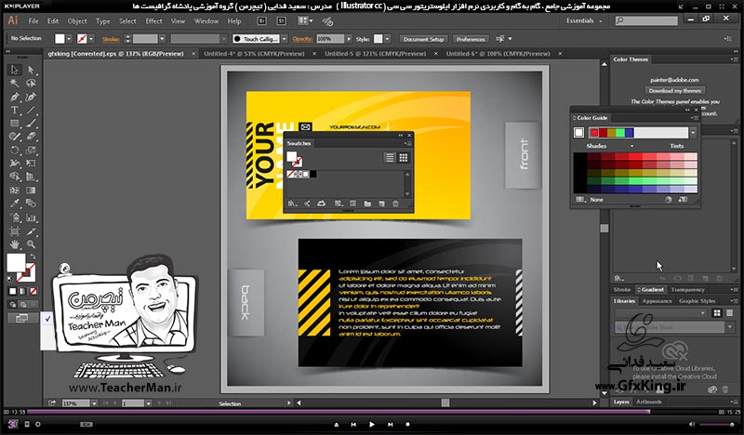The height and width of the screenshot is (435, 744).
Task: Click New Swatch icon in Swatches panel
Action: click(x=381, y=204)
